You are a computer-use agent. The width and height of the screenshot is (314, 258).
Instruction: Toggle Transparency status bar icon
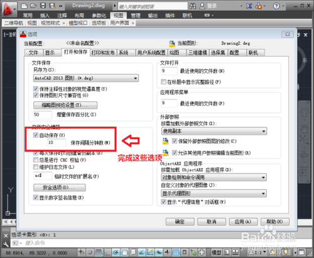point(176,252)
